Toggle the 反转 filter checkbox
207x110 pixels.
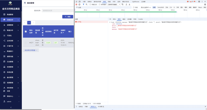pyautogui.click(x=134, y=8)
